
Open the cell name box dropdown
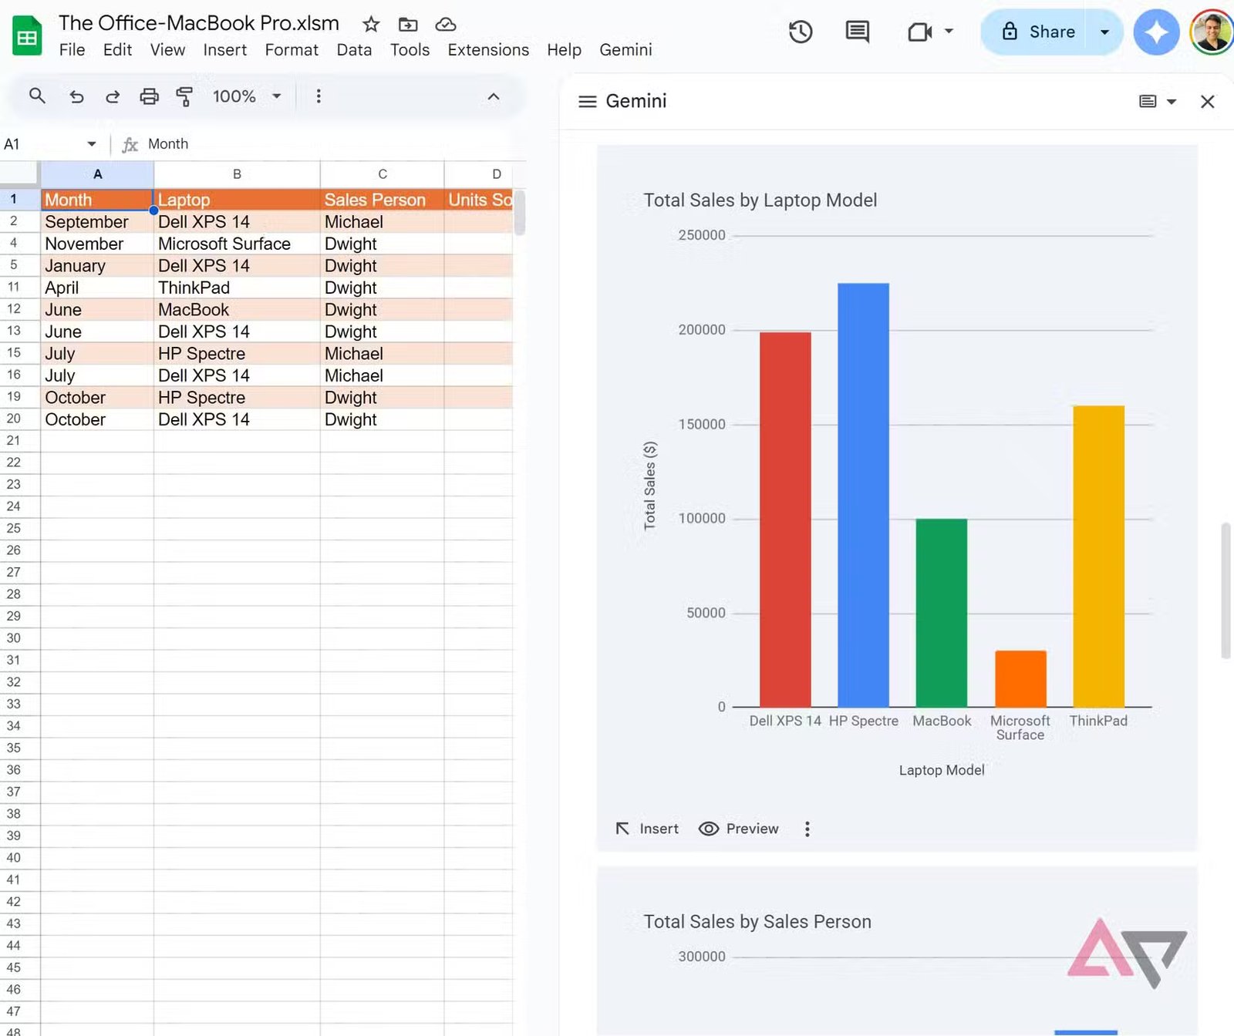click(x=90, y=143)
